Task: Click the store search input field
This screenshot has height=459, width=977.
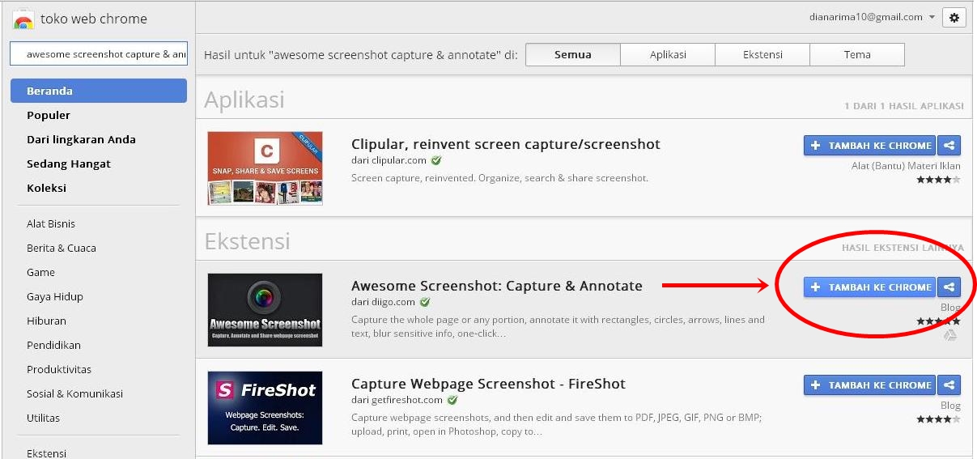Action: (x=99, y=54)
